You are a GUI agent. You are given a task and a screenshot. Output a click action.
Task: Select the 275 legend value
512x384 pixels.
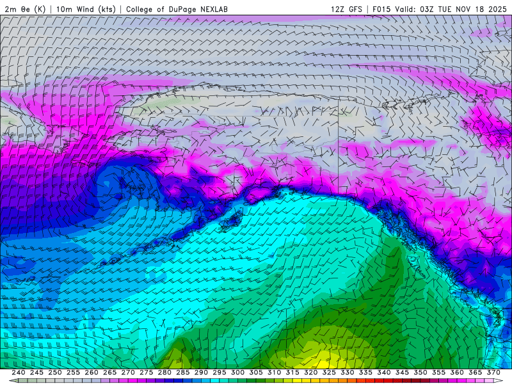click(x=147, y=372)
